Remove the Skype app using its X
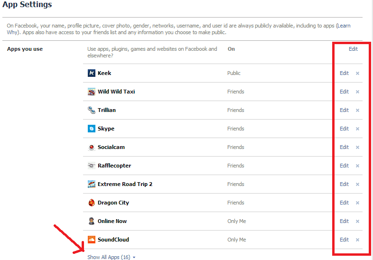 pos(357,129)
